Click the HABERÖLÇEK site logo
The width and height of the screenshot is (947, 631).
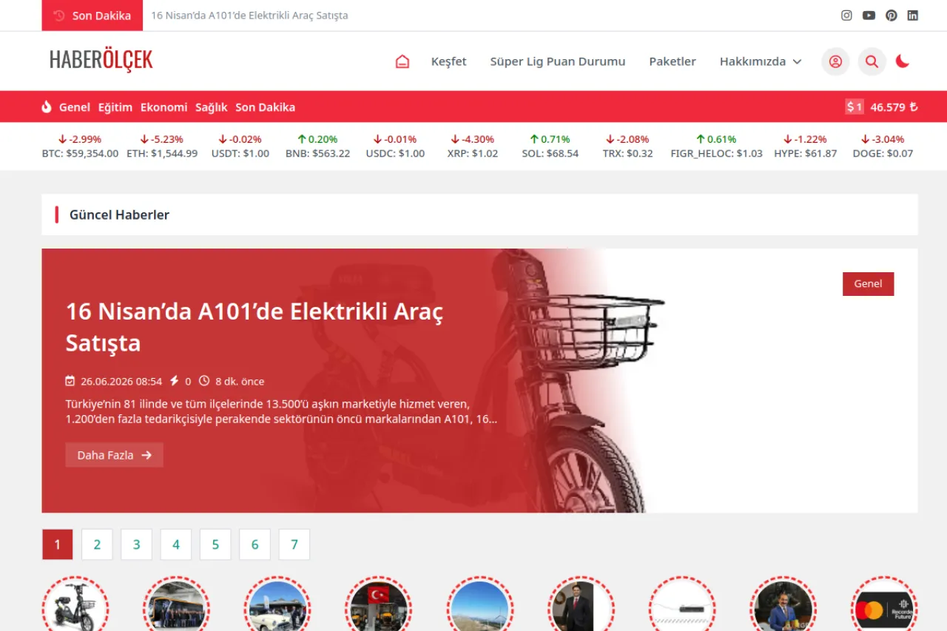[101, 60]
